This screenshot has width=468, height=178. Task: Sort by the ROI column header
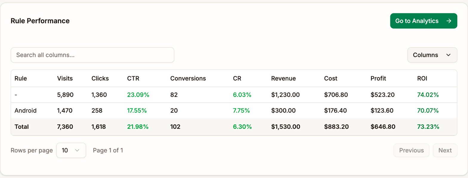tap(422, 78)
